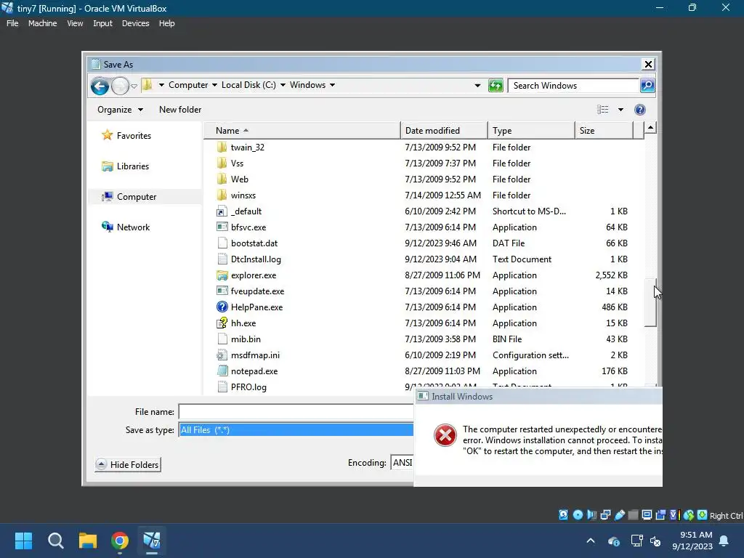744x558 pixels.
Task: Open the VirtualBox Machine menu
Action: (42, 23)
